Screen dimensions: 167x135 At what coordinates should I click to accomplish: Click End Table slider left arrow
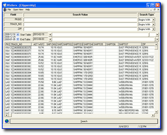(50, 39)
